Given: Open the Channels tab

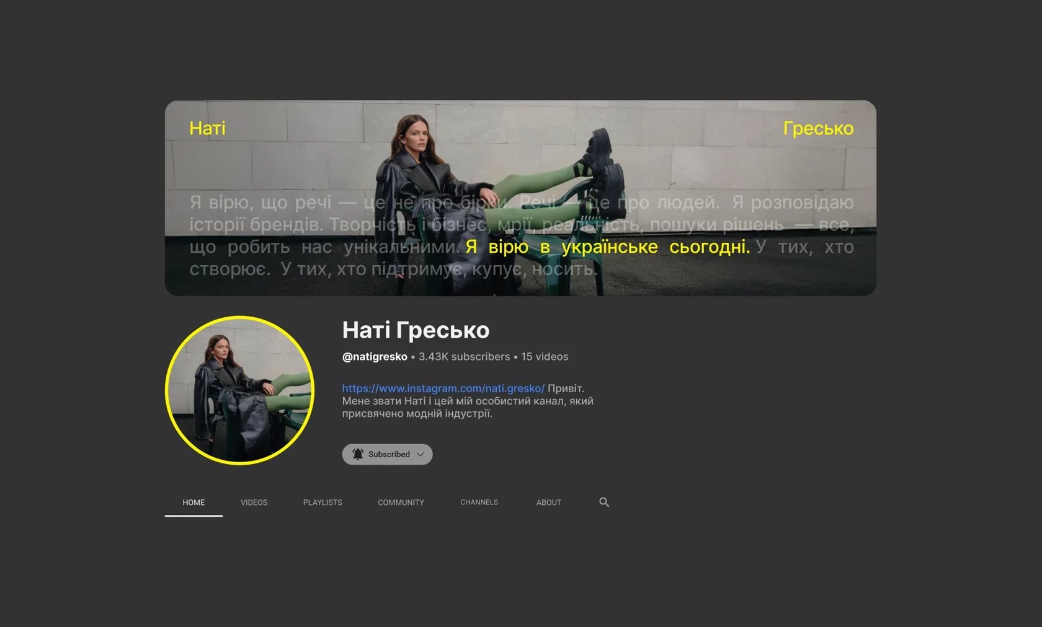Looking at the screenshot, I should [x=479, y=502].
